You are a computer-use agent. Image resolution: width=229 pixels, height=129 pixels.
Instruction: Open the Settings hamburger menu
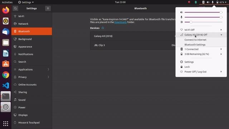pyautogui.click(x=48, y=8)
